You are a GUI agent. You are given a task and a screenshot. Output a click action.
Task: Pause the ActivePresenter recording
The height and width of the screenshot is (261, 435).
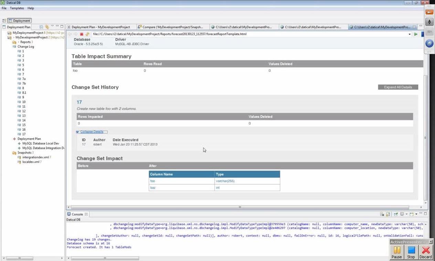397,252
